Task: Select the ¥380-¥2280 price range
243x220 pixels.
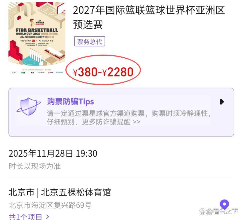Action: [x=103, y=72]
